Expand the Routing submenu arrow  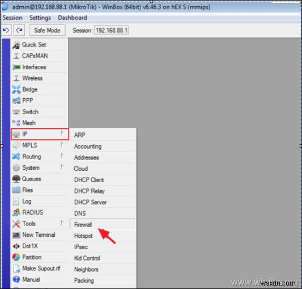click(62, 156)
